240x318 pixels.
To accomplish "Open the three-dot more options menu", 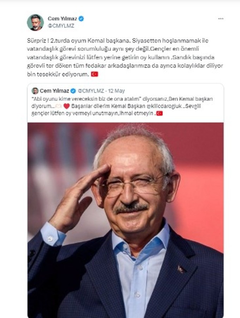I will [221, 19].
